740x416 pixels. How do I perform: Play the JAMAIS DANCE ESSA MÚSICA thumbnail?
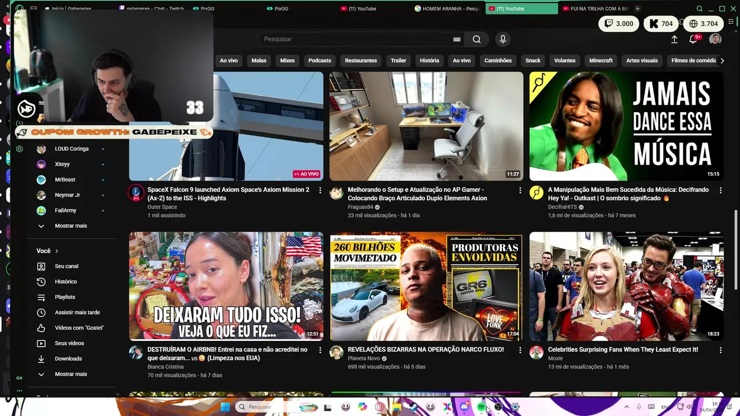(x=627, y=127)
